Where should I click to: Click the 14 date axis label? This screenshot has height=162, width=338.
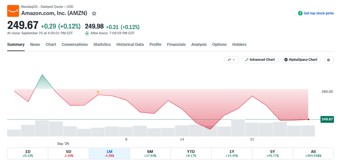coord(182,139)
